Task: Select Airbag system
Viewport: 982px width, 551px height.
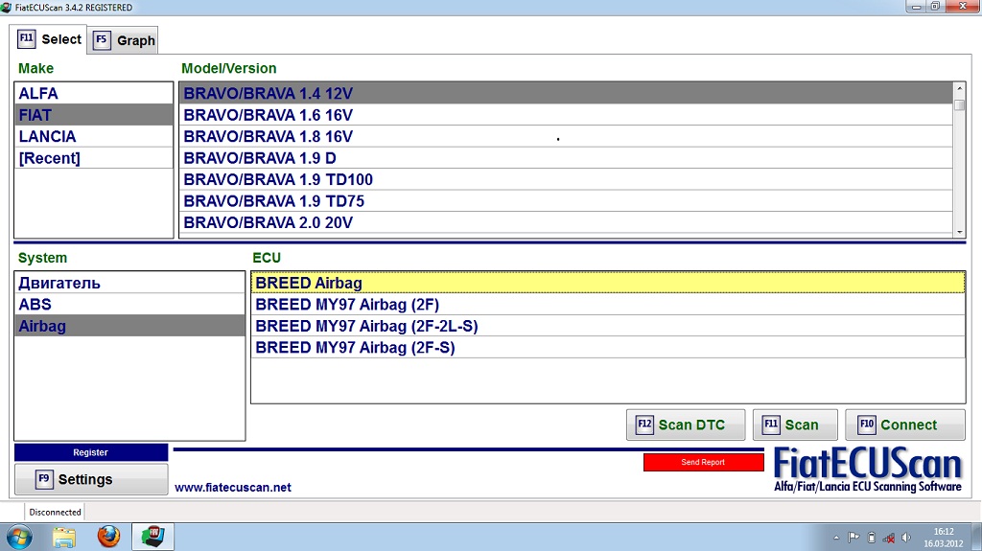Action: 129,326
